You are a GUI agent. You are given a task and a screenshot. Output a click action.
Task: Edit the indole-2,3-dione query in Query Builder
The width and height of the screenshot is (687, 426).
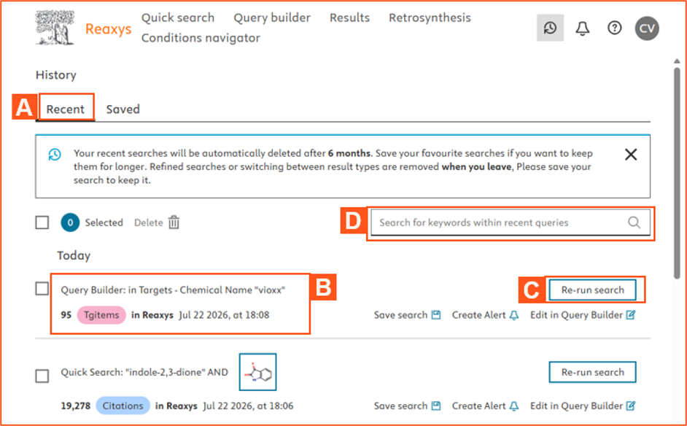[583, 406]
